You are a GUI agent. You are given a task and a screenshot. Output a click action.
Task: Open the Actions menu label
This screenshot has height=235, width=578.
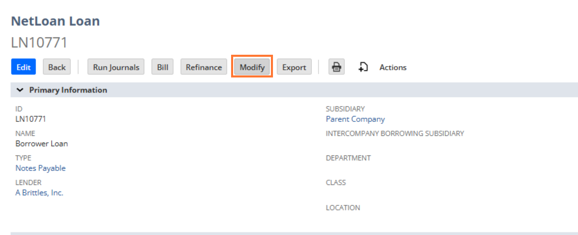pos(393,67)
